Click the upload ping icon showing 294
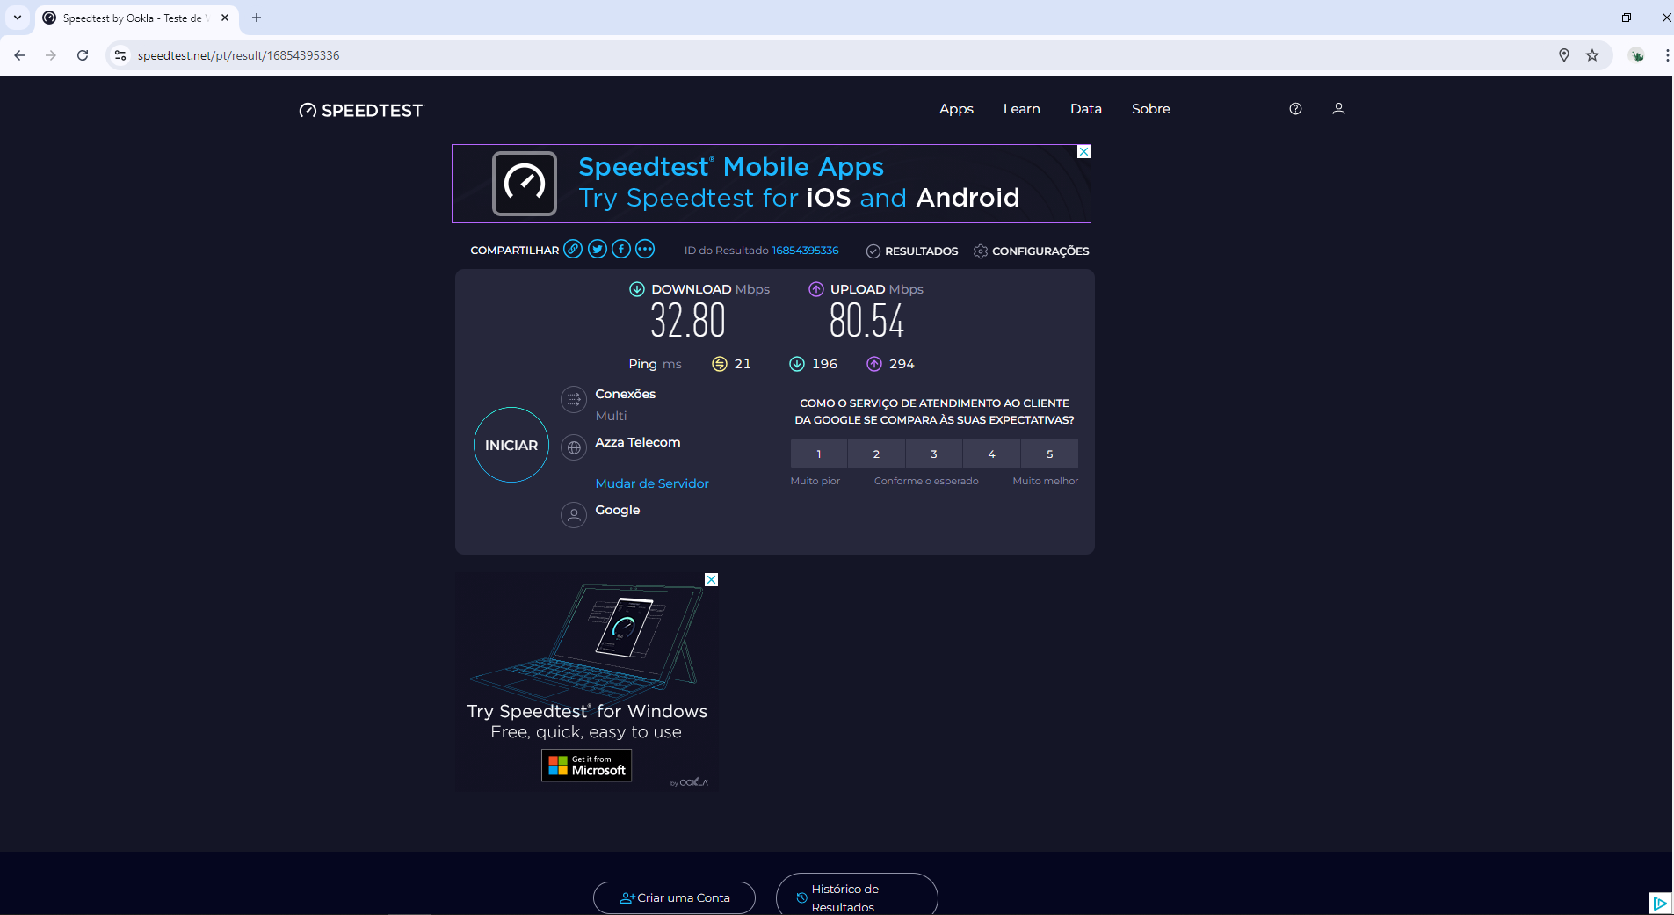Viewport: 1674px width, 915px height. click(x=874, y=364)
